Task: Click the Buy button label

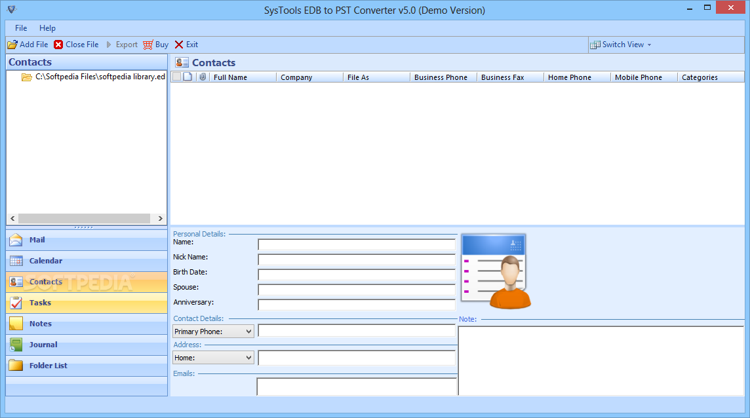Action: click(162, 45)
